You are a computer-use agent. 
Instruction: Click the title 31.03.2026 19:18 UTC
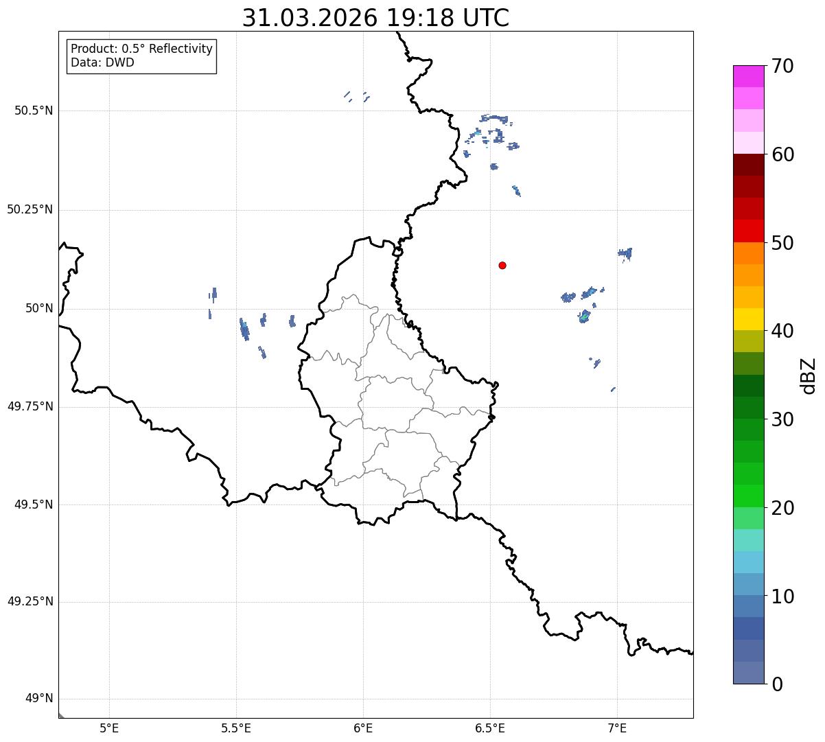375,18
